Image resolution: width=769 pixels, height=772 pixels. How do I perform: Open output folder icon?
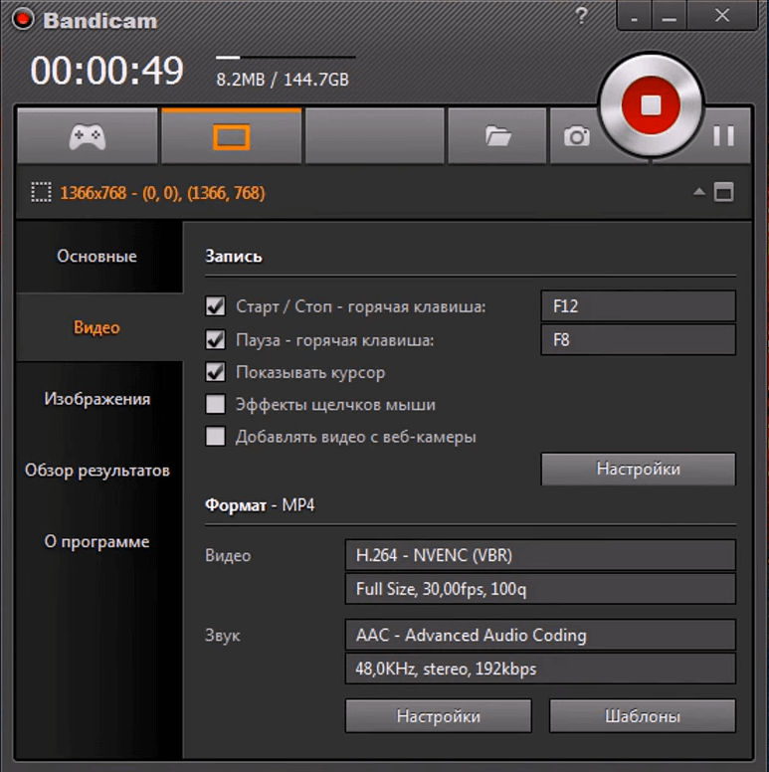coord(497,136)
